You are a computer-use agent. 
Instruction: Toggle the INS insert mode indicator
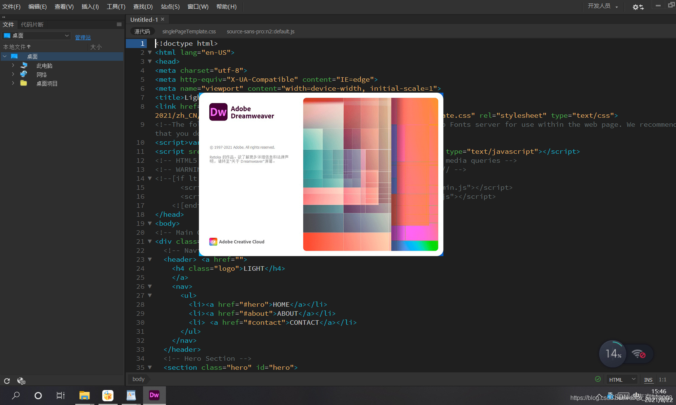point(648,379)
